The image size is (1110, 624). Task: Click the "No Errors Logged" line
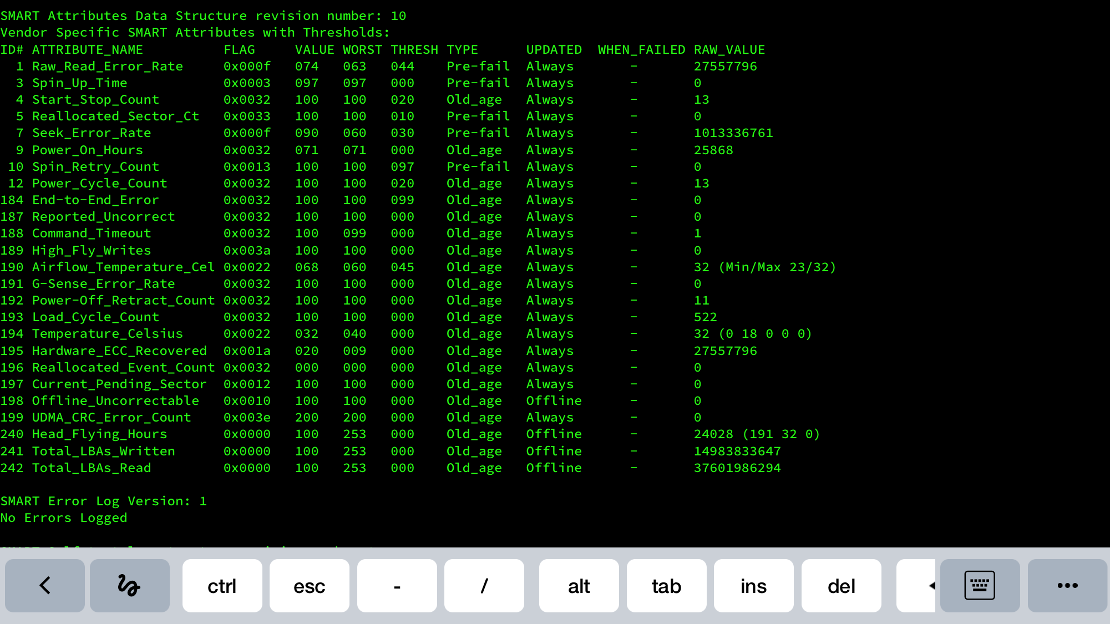tap(64, 518)
